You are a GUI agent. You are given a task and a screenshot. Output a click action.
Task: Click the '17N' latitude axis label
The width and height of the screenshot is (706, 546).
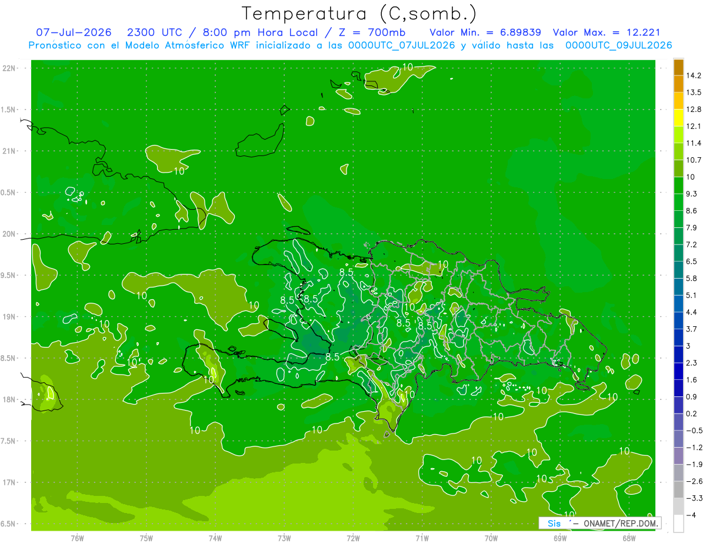pos(9,483)
